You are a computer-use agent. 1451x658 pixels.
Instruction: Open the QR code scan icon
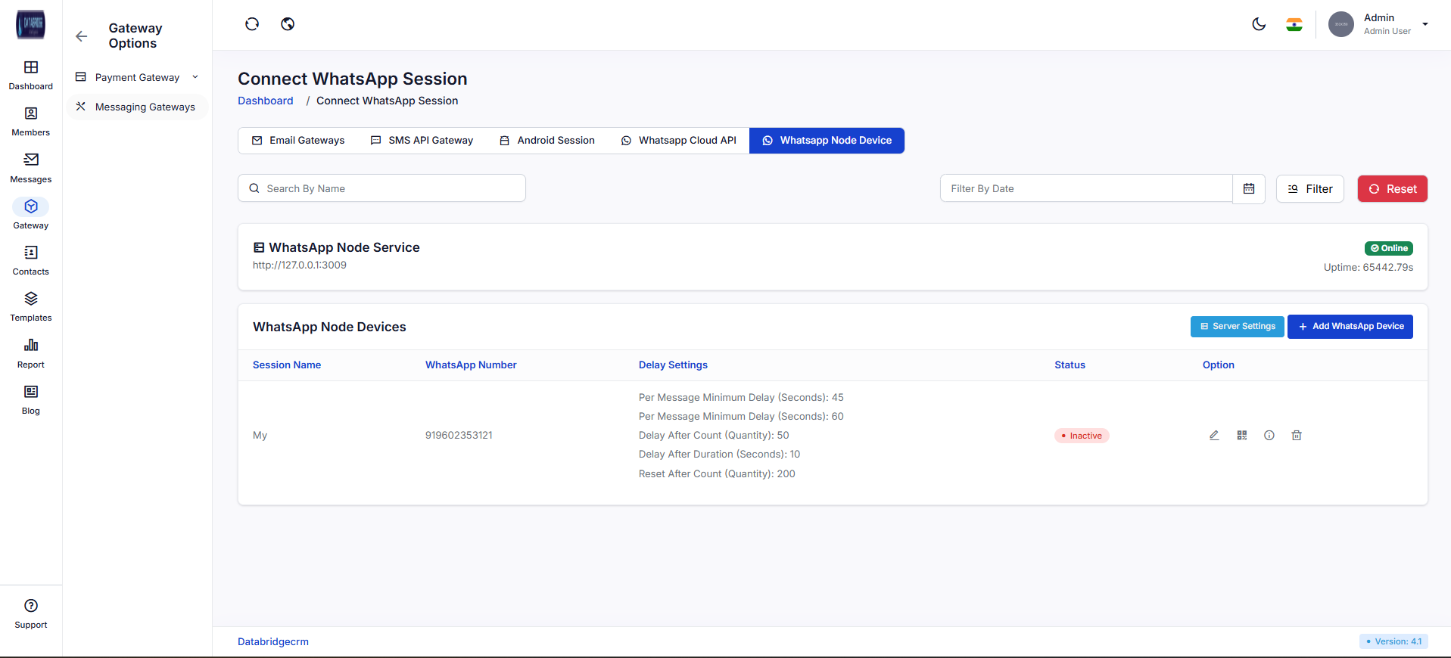point(1242,436)
